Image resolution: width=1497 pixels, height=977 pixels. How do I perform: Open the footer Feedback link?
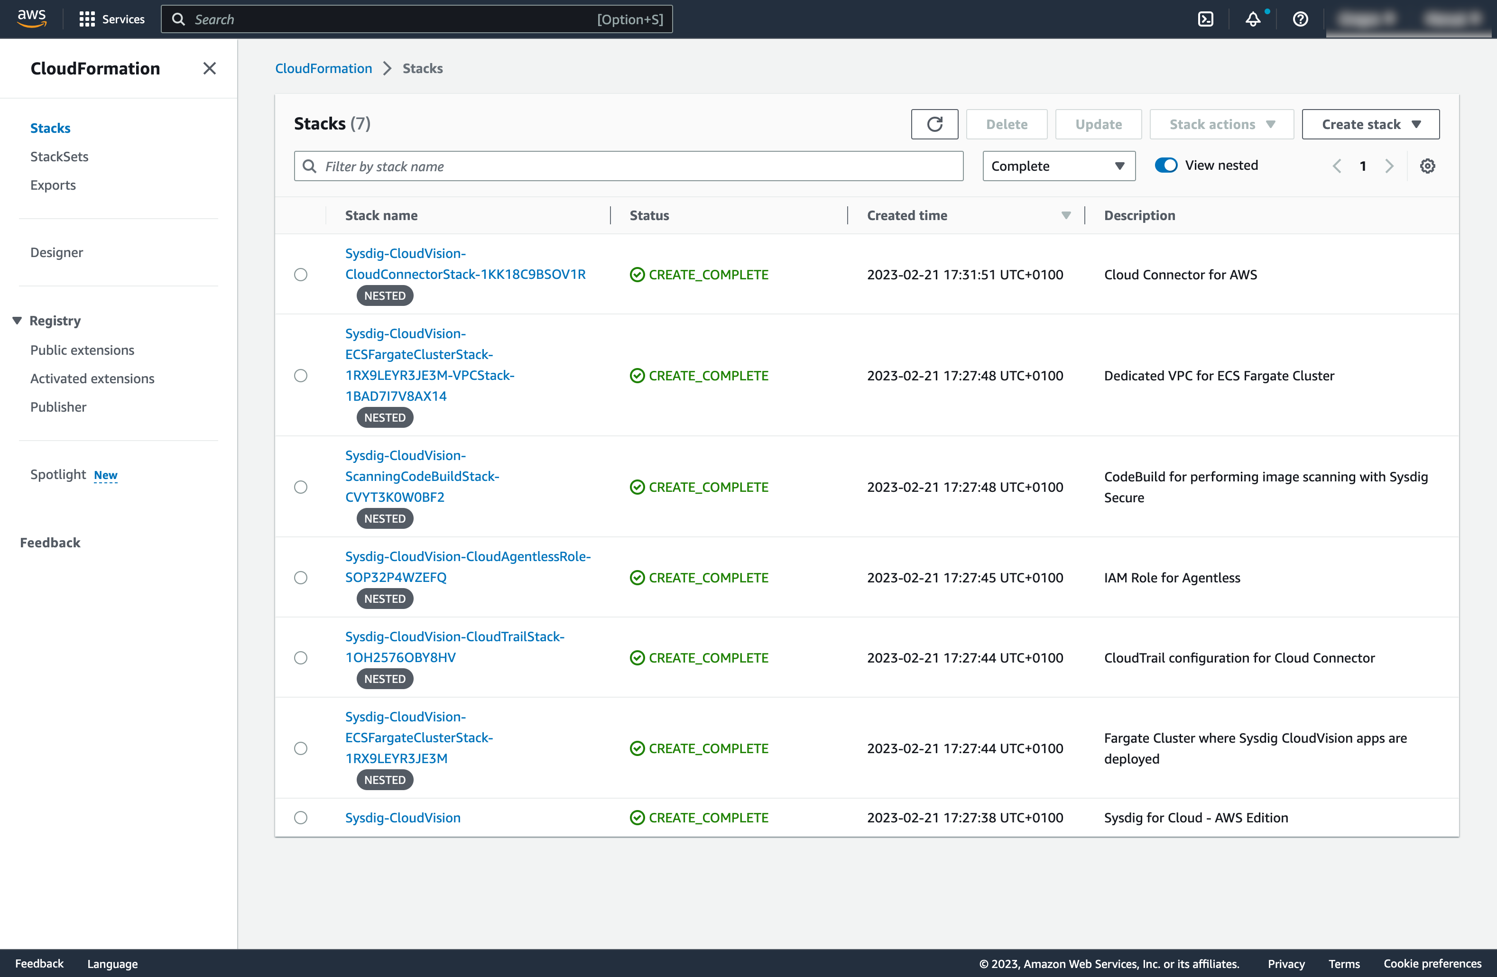[39, 963]
